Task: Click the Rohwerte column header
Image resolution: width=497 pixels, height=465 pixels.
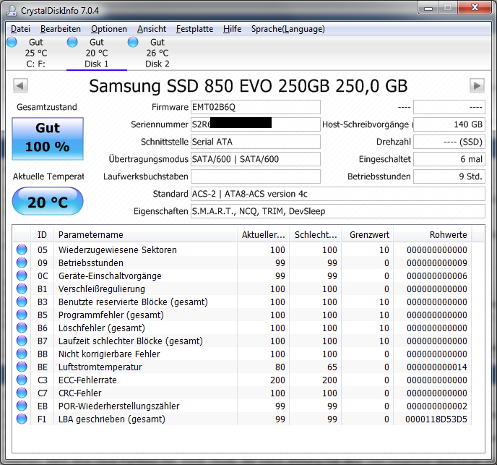Action: 432,234
